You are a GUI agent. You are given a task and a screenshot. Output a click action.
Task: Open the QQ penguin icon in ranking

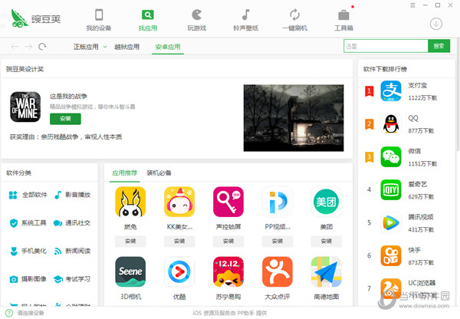pyautogui.click(x=391, y=124)
